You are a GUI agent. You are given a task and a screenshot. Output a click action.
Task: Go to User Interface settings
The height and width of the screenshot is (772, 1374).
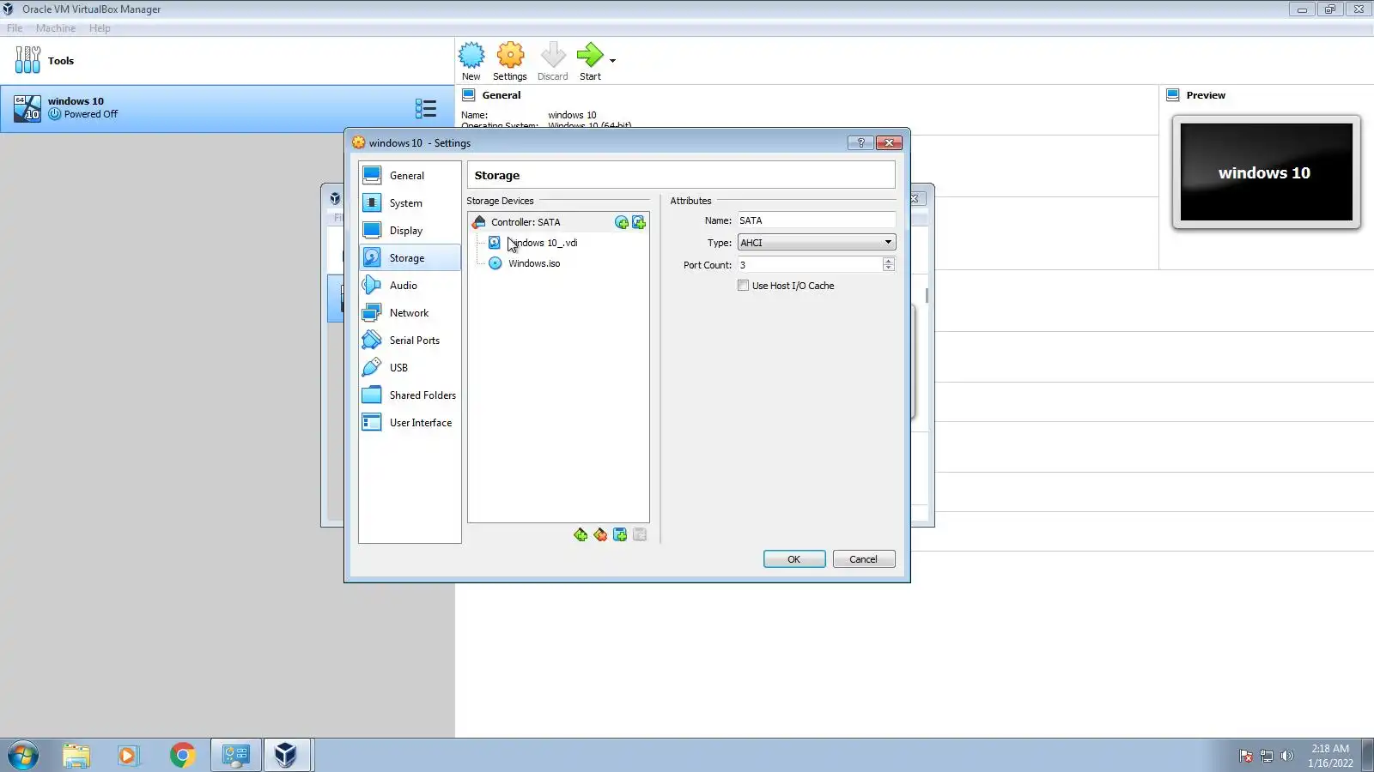[x=410, y=423]
